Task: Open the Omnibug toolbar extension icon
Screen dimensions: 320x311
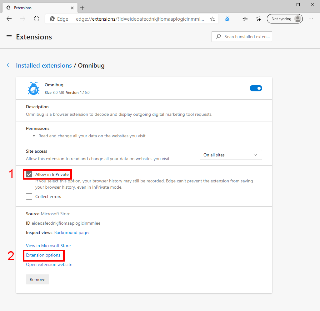Action: (227, 19)
